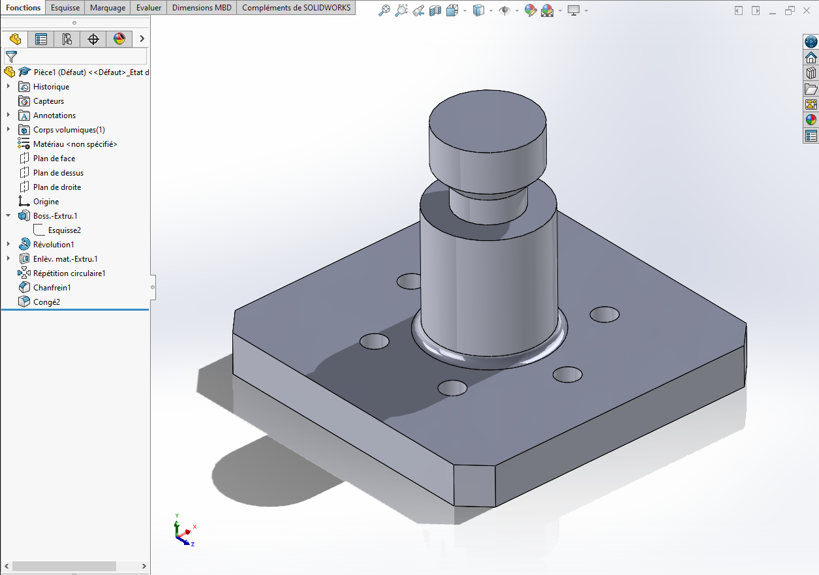Select Plan de dessus in the tree

tap(58, 173)
